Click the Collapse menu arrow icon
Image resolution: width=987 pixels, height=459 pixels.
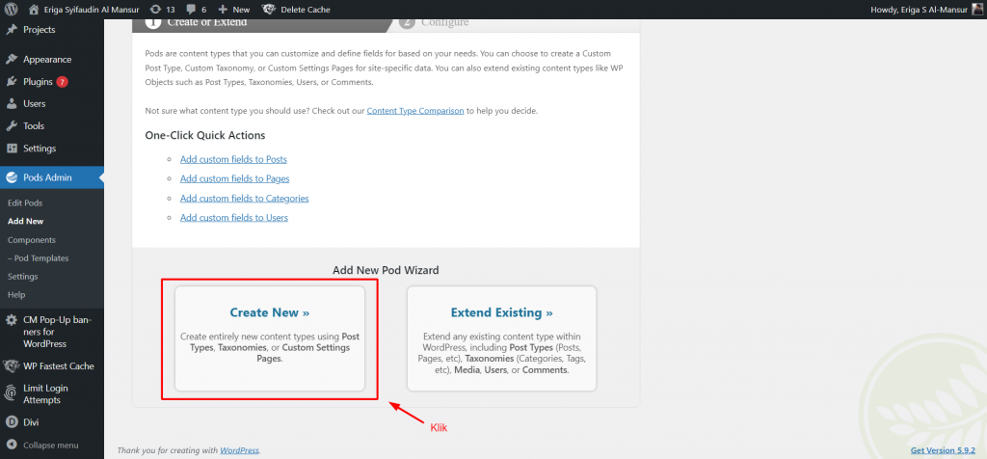12,445
